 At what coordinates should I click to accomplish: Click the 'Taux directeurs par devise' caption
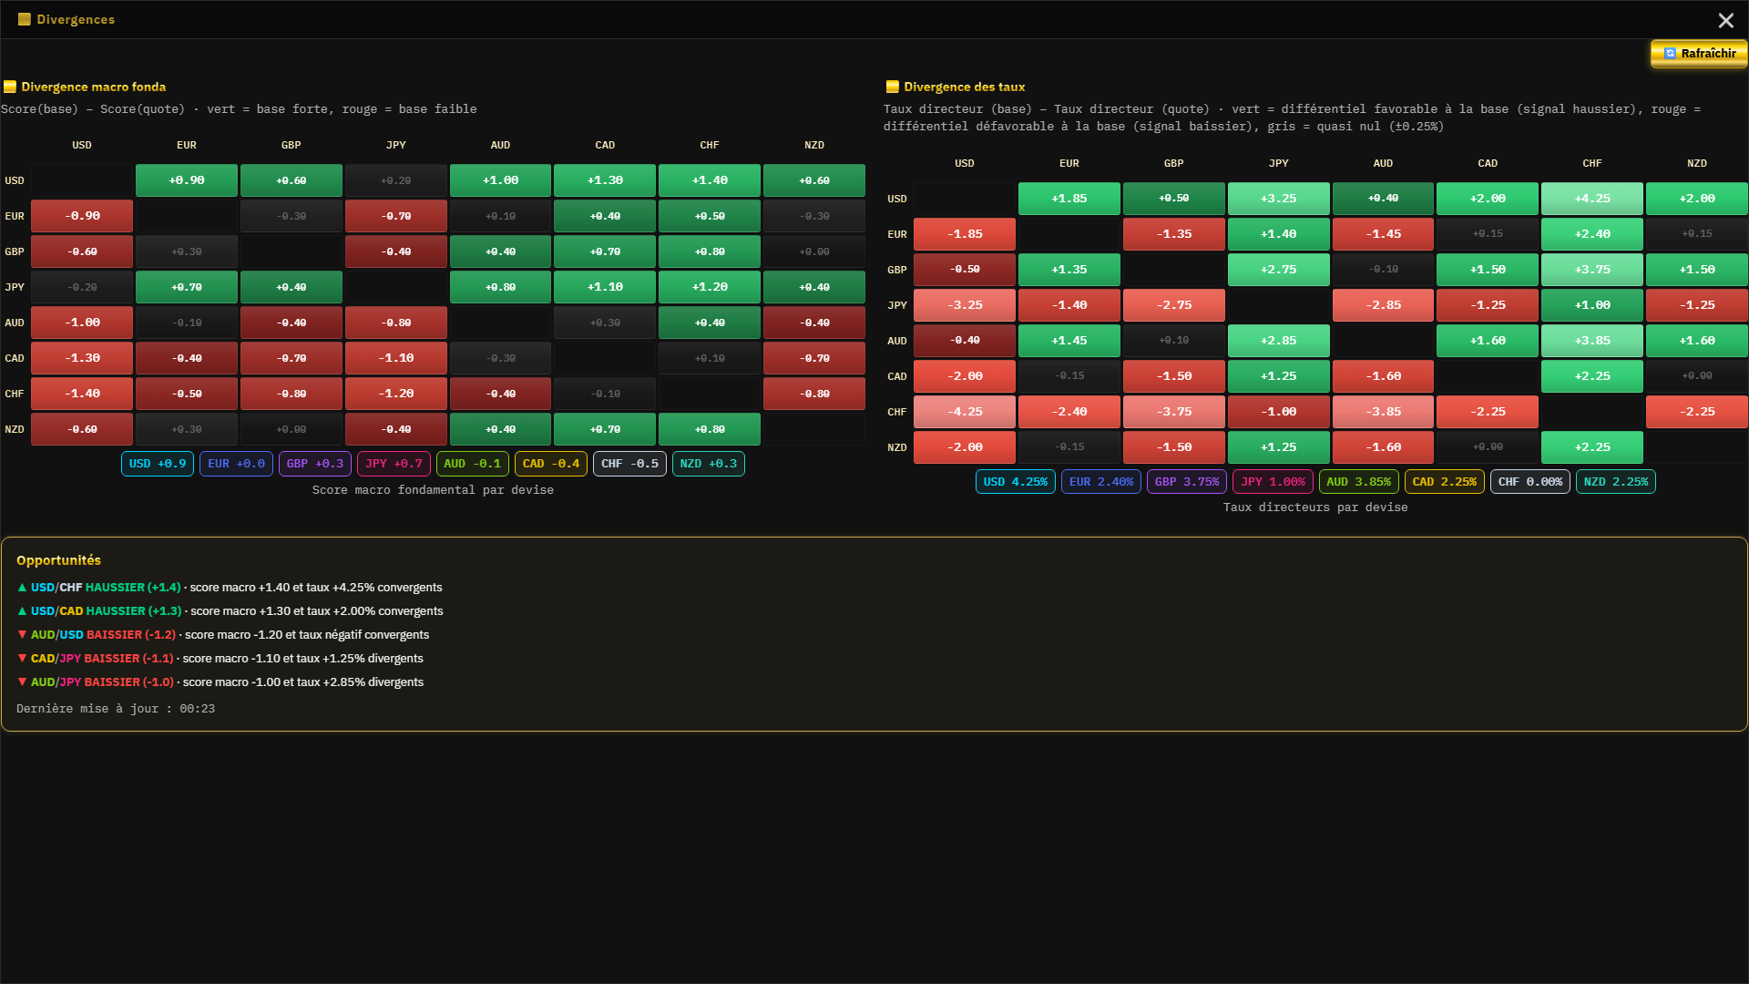(1315, 507)
